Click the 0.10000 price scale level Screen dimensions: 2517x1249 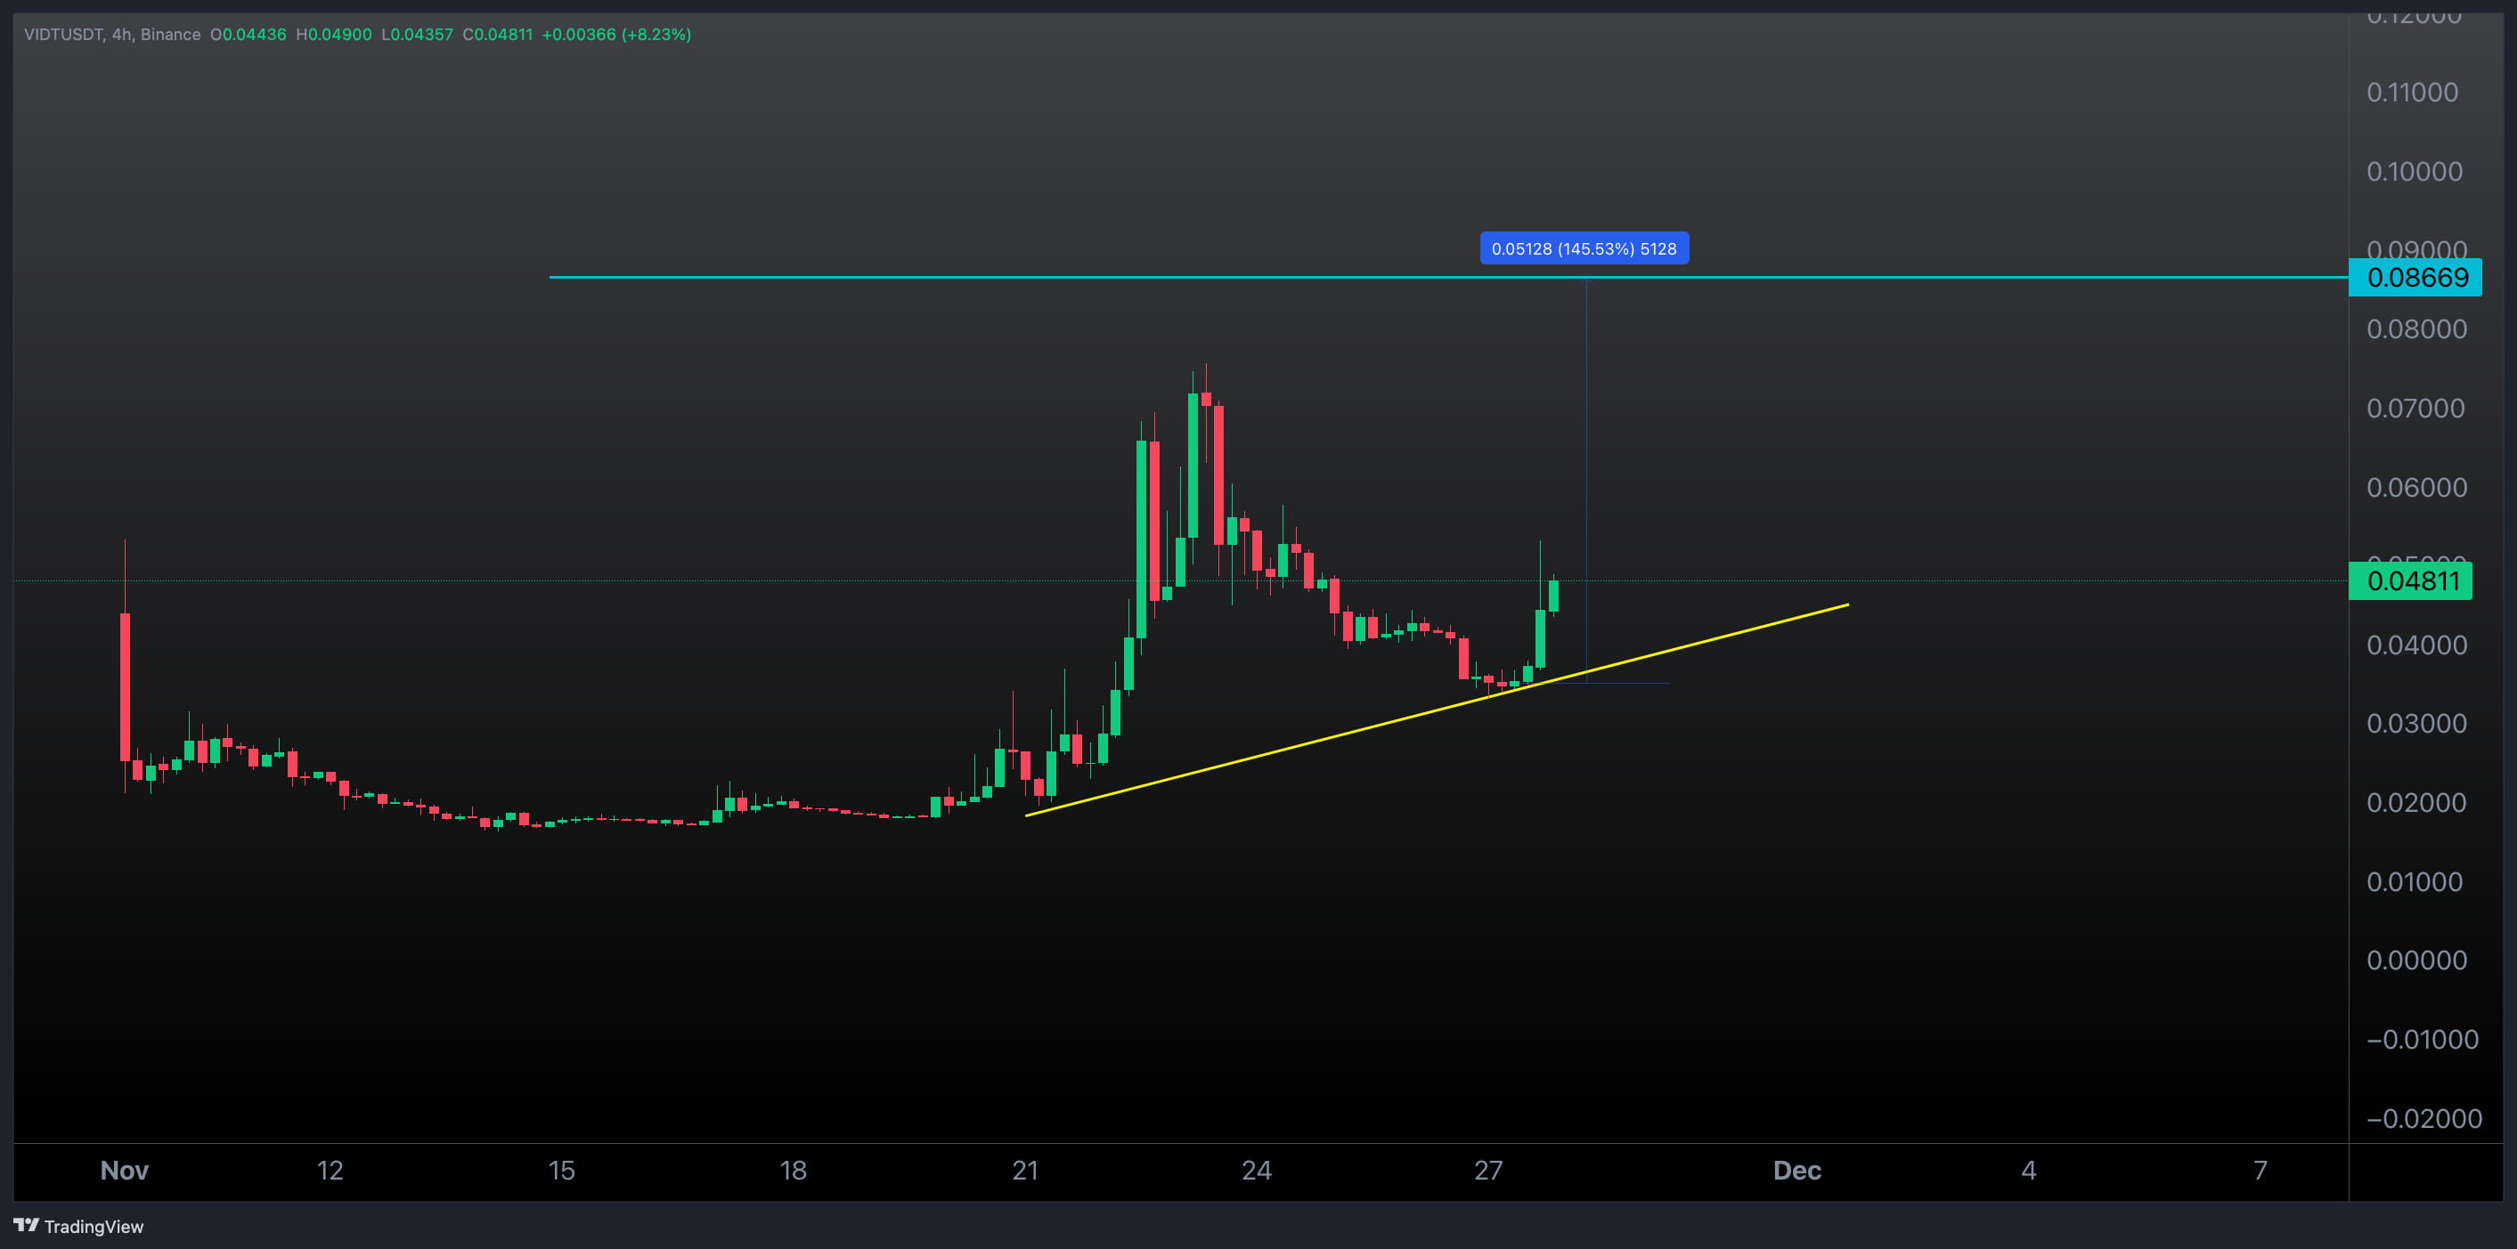coord(2414,171)
